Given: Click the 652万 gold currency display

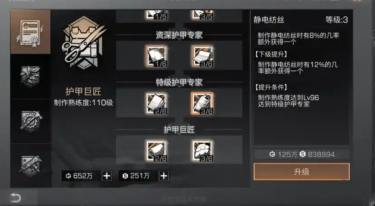Looking at the screenshot, I should [x=82, y=176].
